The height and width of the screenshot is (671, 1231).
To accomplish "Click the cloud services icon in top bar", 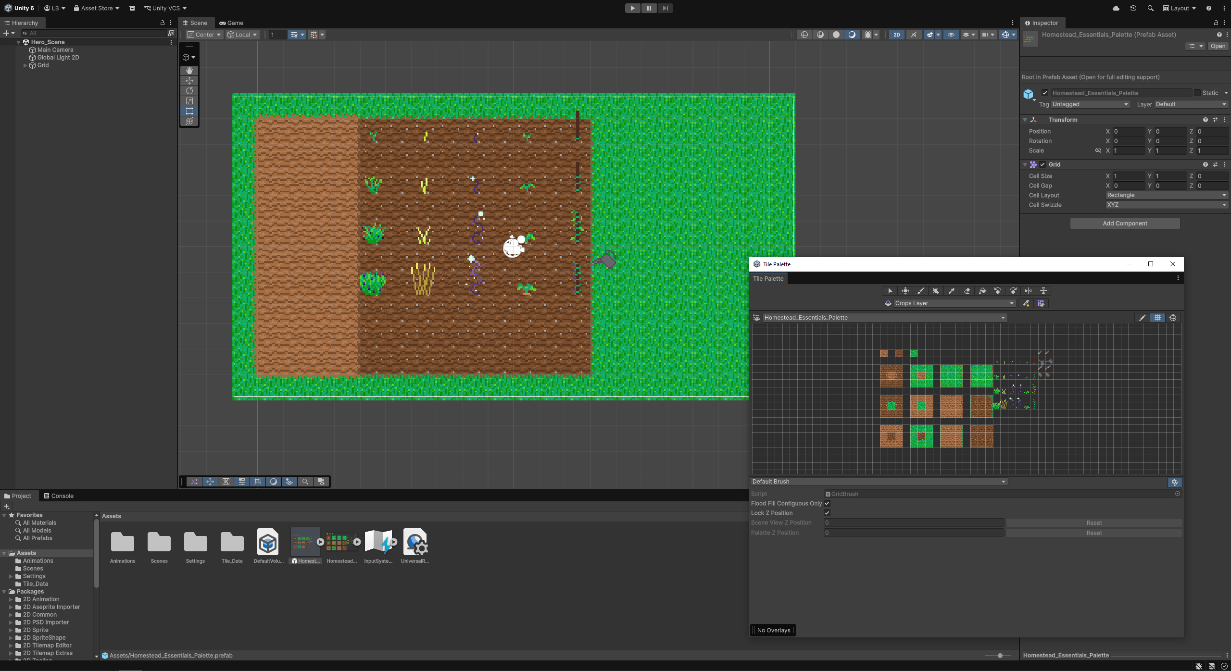I will (1116, 8).
